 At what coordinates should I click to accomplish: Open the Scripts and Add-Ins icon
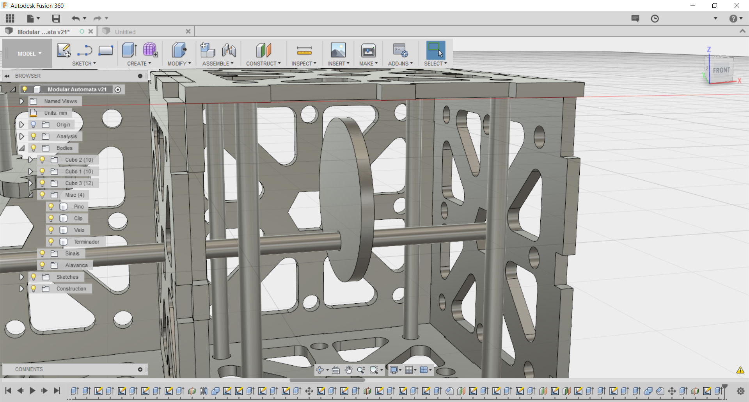[400, 50]
